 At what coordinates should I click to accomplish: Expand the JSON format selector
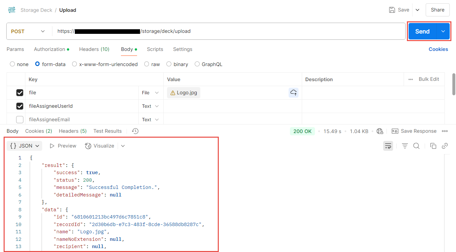click(25, 146)
